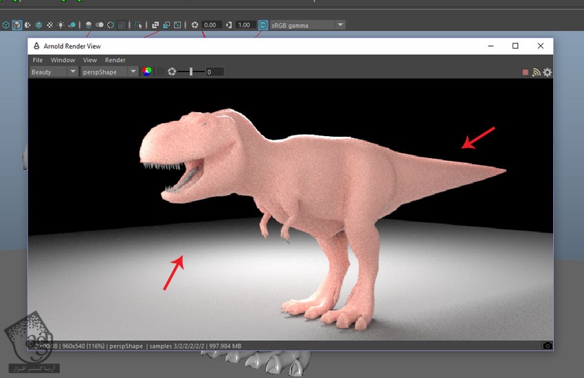Click the X-ray joints icon

coord(178,25)
